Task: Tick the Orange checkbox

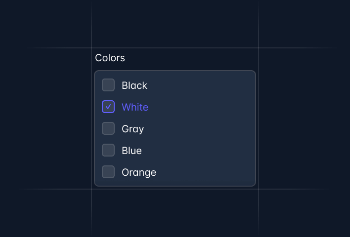Action: pos(108,172)
